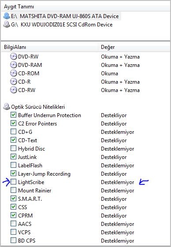This screenshot has width=171, height=247.
Task: Click the DVD-RW disc icon
Action: [x=13, y=56]
